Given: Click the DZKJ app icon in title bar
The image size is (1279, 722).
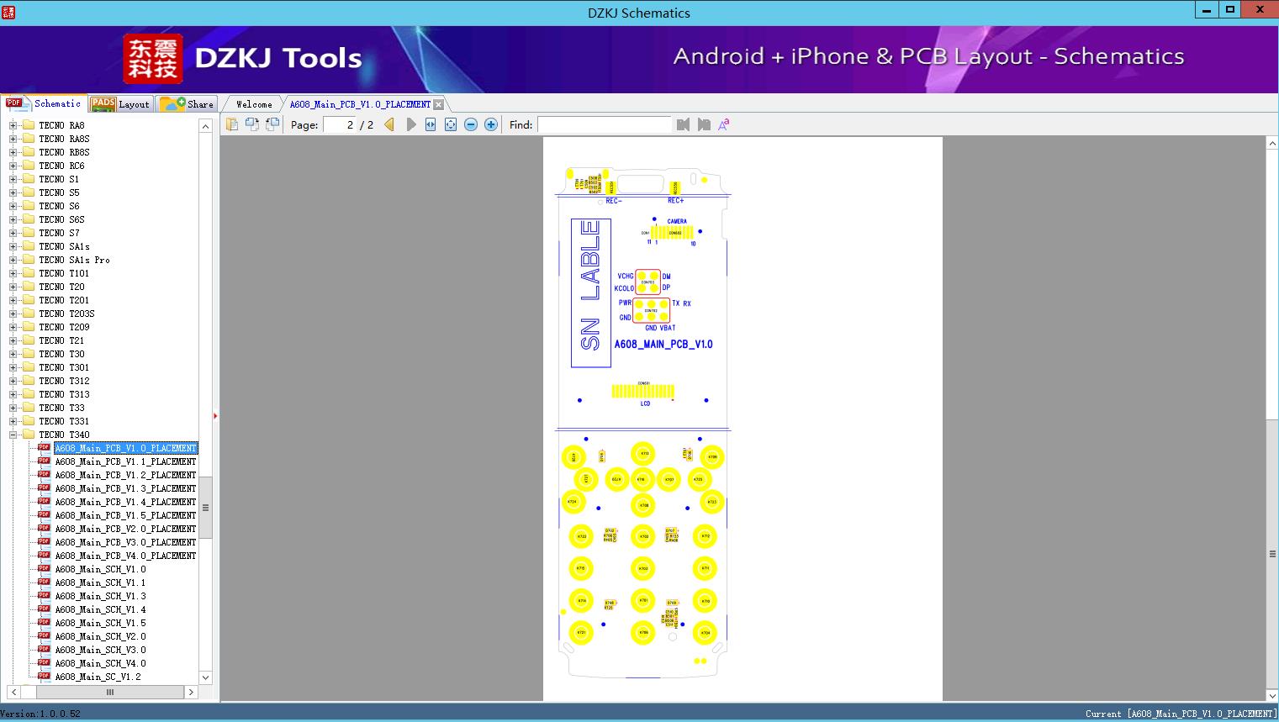Looking at the screenshot, I should pos(8,13).
